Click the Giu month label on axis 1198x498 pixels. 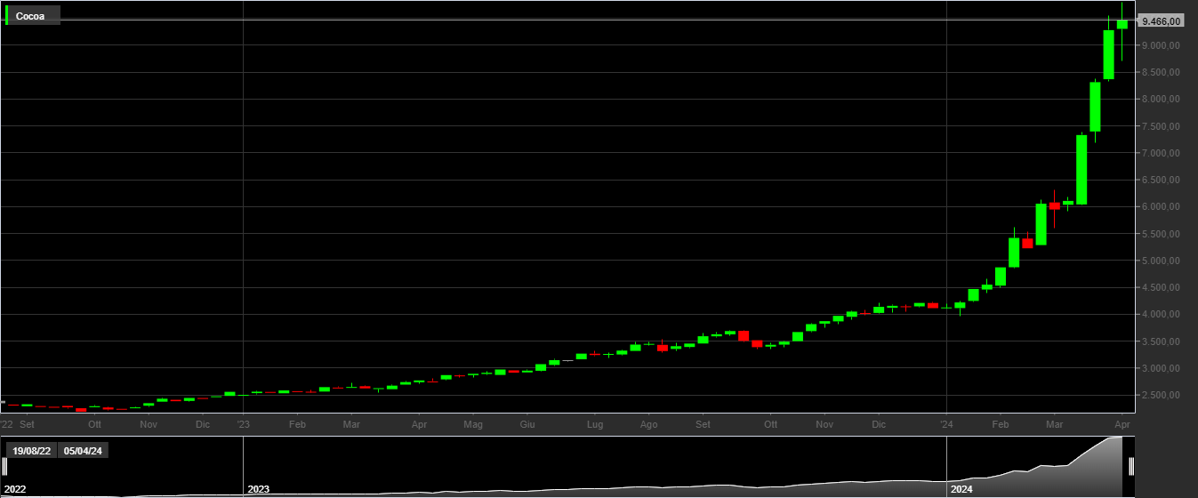click(x=527, y=425)
